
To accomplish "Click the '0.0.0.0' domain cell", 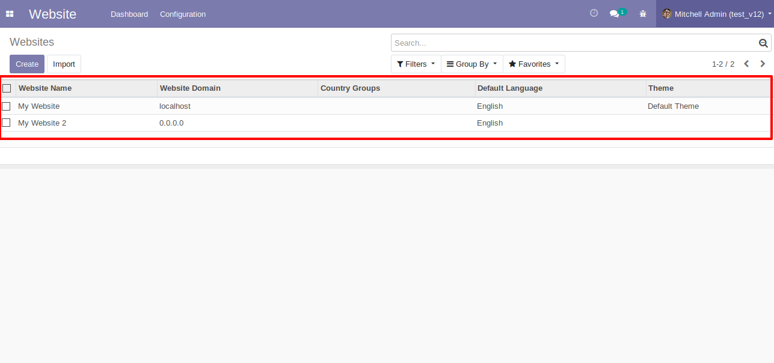I will coord(171,123).
